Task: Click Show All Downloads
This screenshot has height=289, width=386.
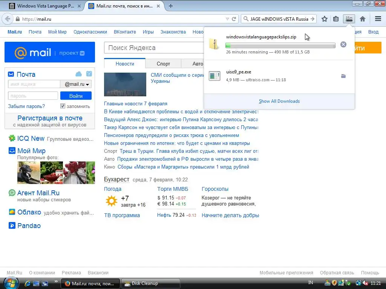Action: [x=279, y=101]
